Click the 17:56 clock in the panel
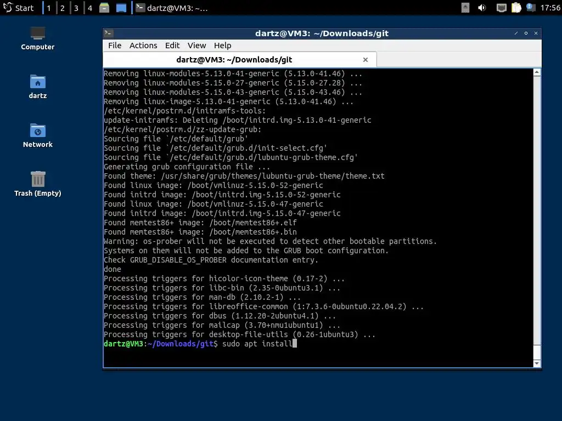Screen dimensions: 562x421 (550, 8)
